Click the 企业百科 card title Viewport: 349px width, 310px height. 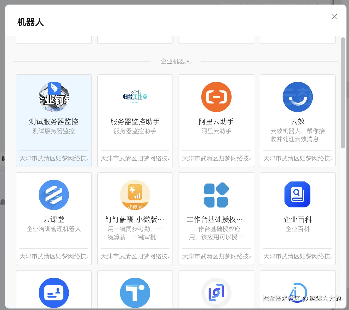pyautogui.click(x=298, y=220)
